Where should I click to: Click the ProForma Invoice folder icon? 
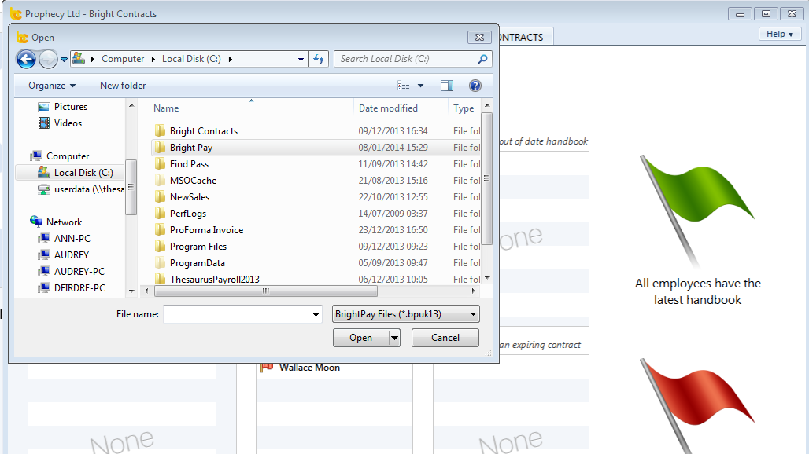click(161, 229)
